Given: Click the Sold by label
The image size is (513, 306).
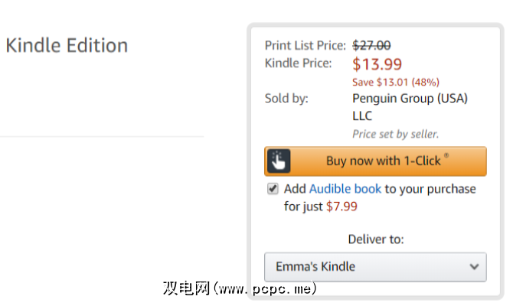Looking at the screenshot, I should click(286, 98).
